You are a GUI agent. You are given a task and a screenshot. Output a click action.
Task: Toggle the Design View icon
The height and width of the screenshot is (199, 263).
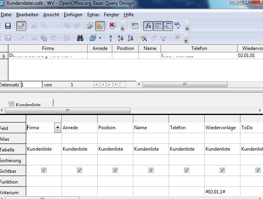[100, 26]
